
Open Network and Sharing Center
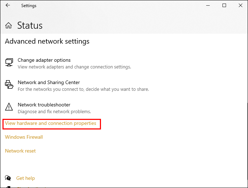[49, 83]
